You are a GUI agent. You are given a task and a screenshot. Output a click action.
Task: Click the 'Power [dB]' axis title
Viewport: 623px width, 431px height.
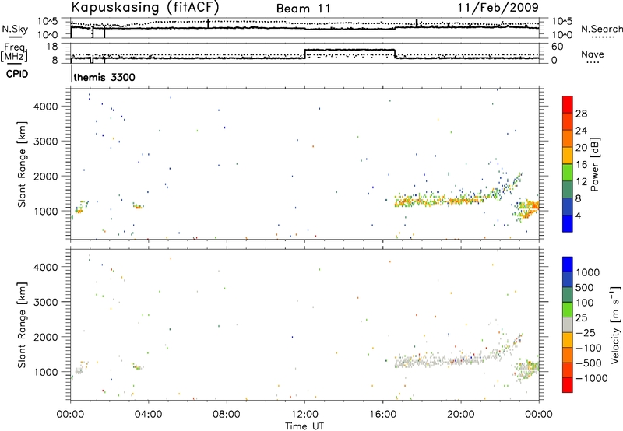tap(595, 164)
